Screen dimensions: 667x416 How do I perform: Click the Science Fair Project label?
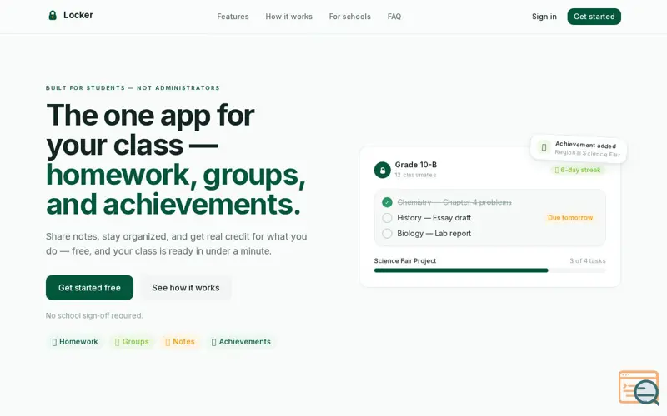(x=405, y=260)
